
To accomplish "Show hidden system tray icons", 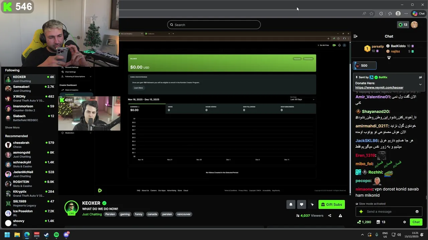I will [x=362, y=235].
